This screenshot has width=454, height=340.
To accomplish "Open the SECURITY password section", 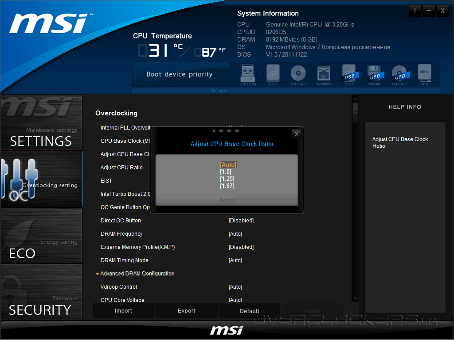I will (41, 292).
